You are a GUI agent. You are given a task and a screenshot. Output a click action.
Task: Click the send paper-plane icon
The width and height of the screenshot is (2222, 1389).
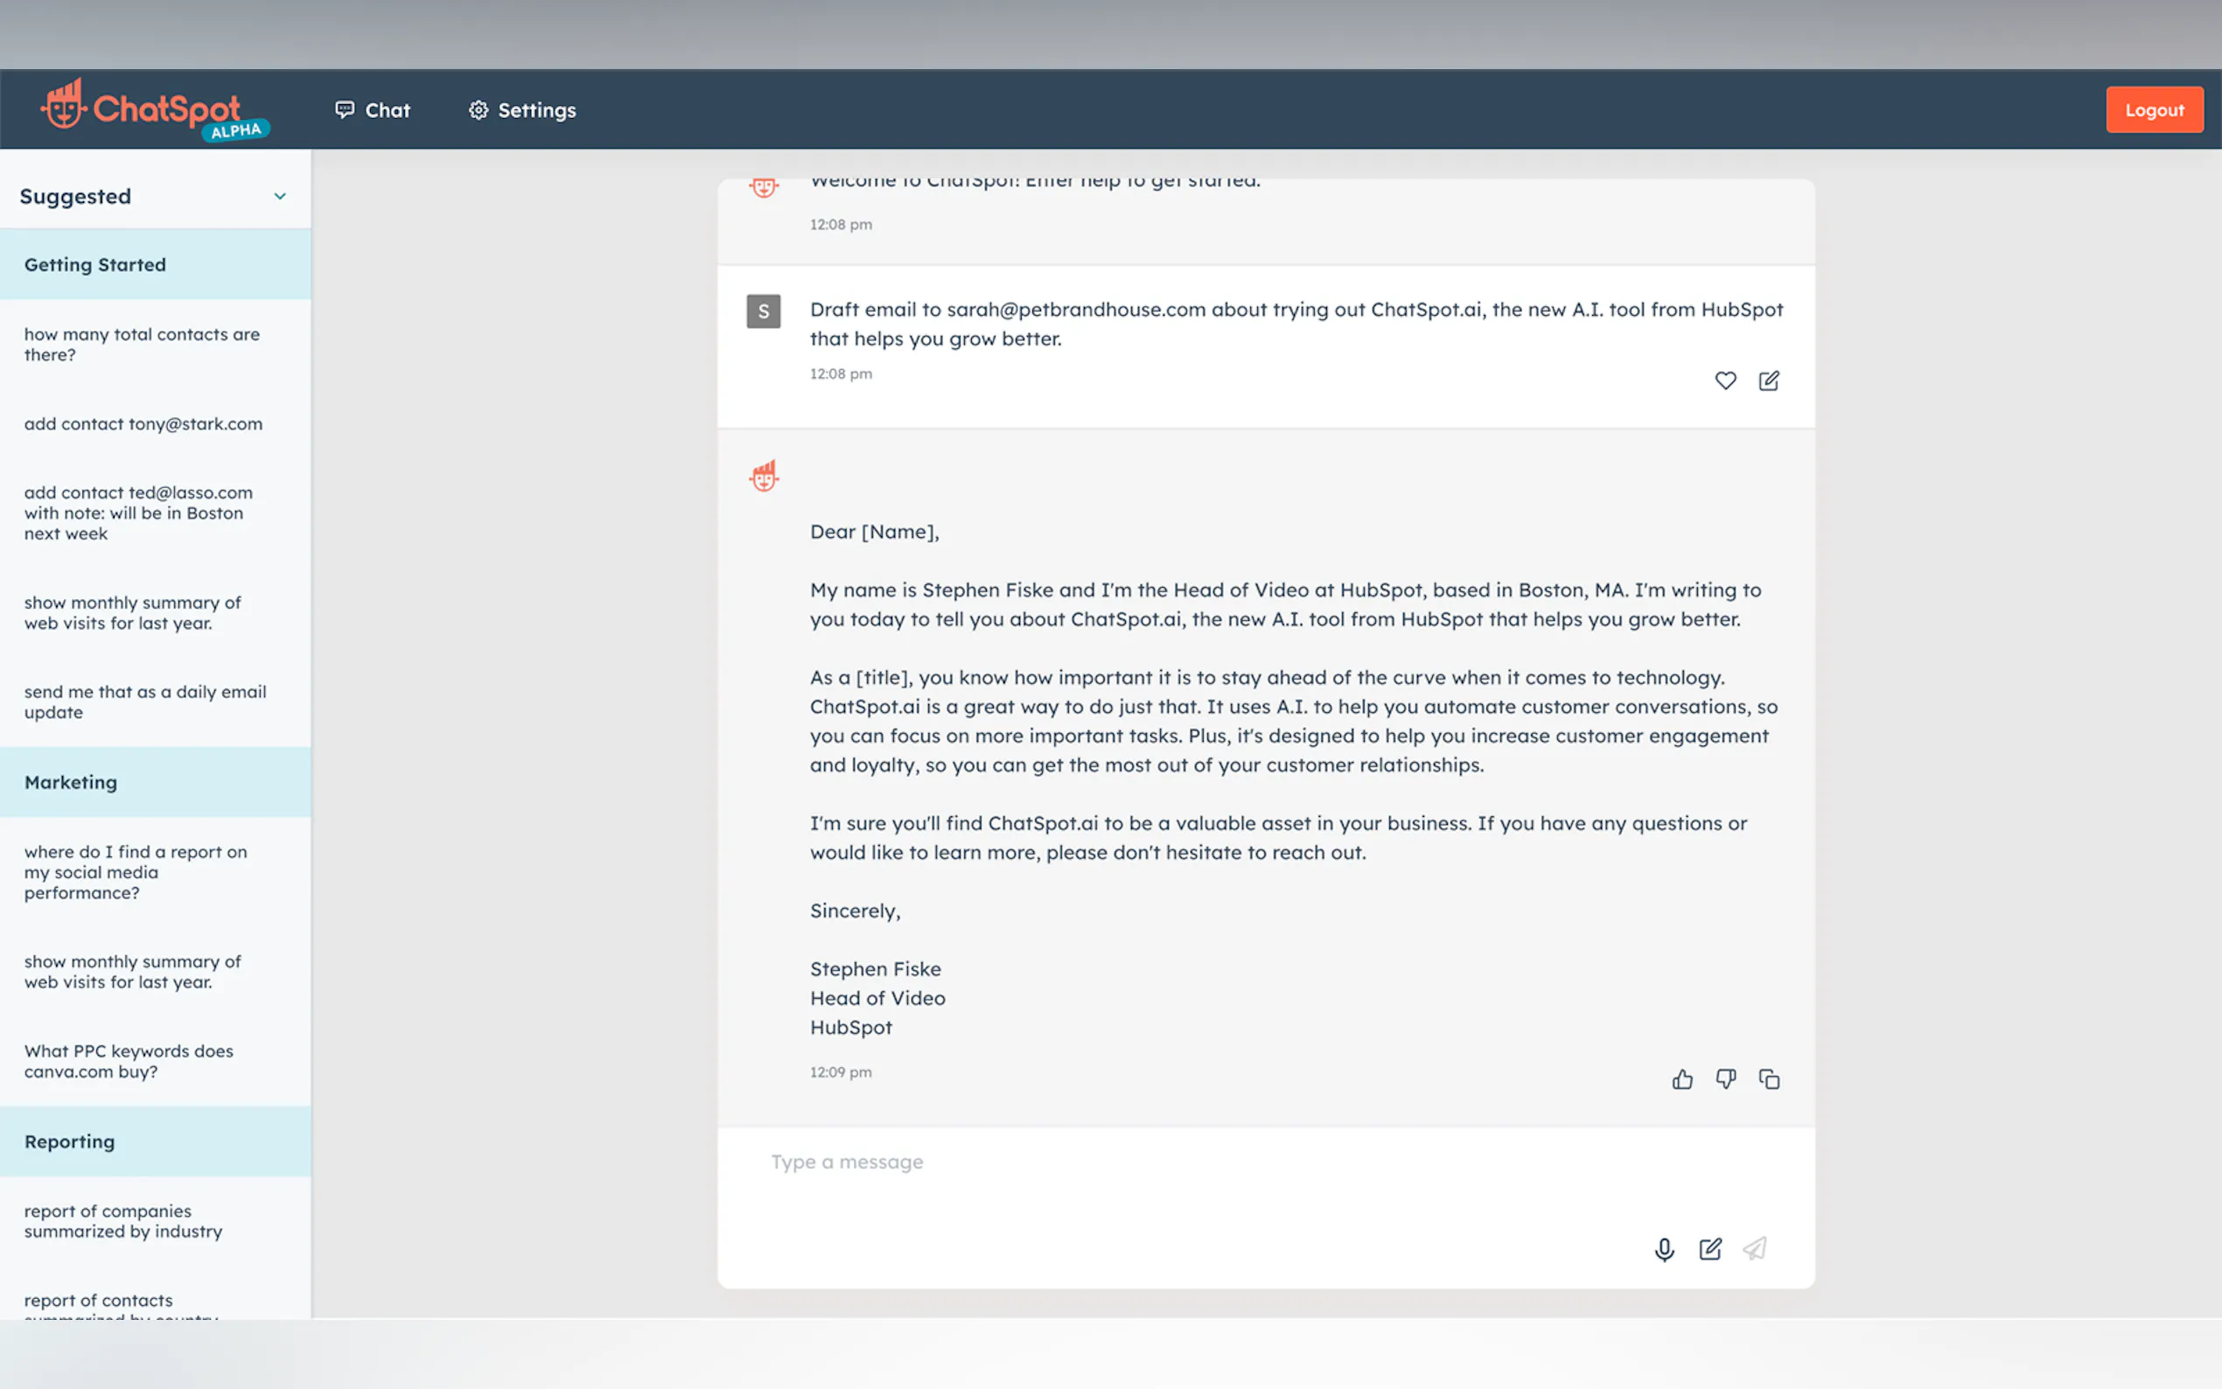point(1755,1249)
